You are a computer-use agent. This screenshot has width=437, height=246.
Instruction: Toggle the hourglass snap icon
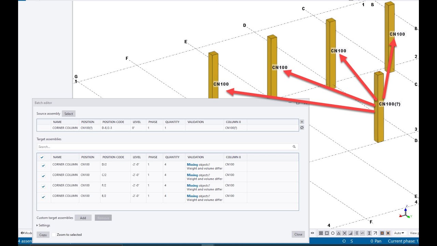pyautogui.click(x=369, y=233)
